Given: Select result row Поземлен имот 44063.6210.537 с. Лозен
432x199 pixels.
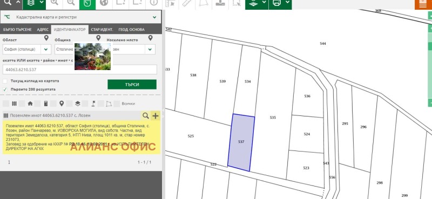Looking at the screenshot, I should tap(72, 115).
